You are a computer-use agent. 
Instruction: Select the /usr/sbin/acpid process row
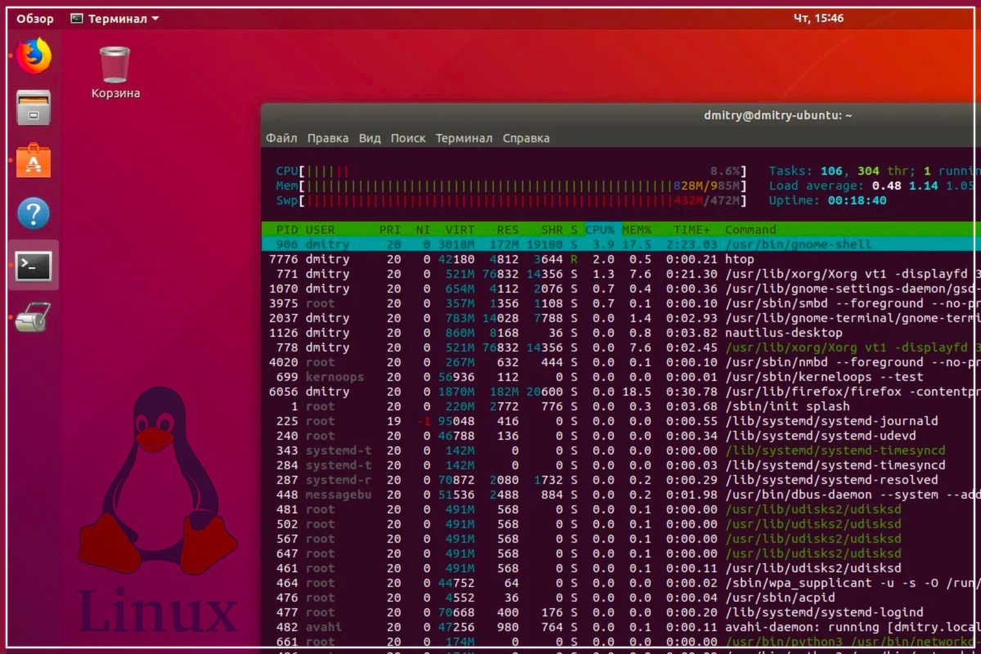pyautogui.click(x=621, y=598)
